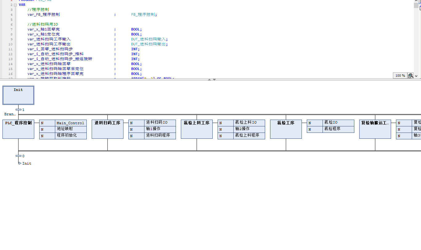Click the DUT_进料扫码输入 type in code
The height and width of the screenshot is (250, 421).
(149, 39)
